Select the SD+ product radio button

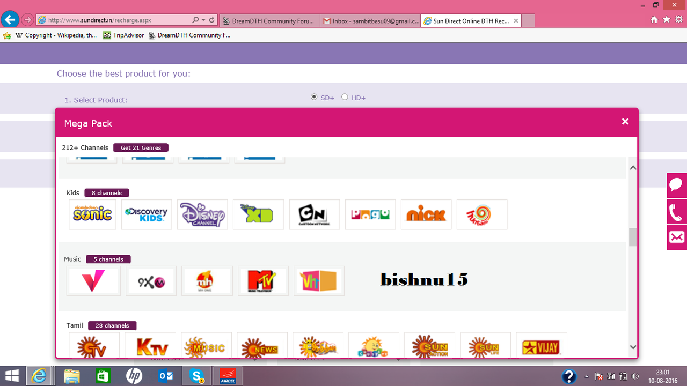point(314,97)
